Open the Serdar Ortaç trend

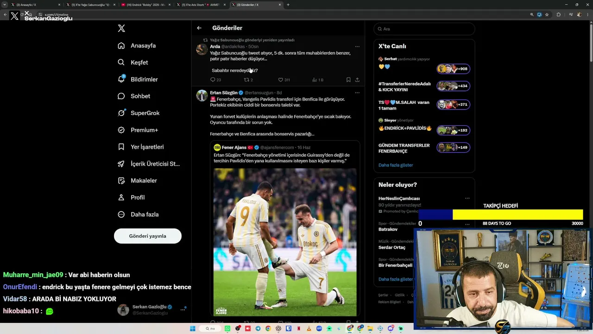(x=392, y=247)
